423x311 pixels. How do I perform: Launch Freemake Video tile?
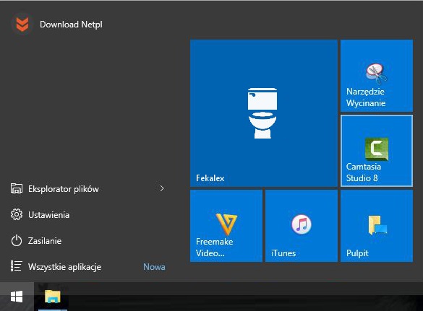tap(226, 226)
